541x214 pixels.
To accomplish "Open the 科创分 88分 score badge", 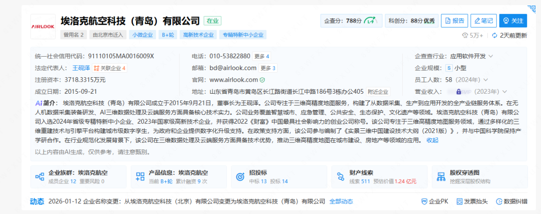I will (412, 21).
